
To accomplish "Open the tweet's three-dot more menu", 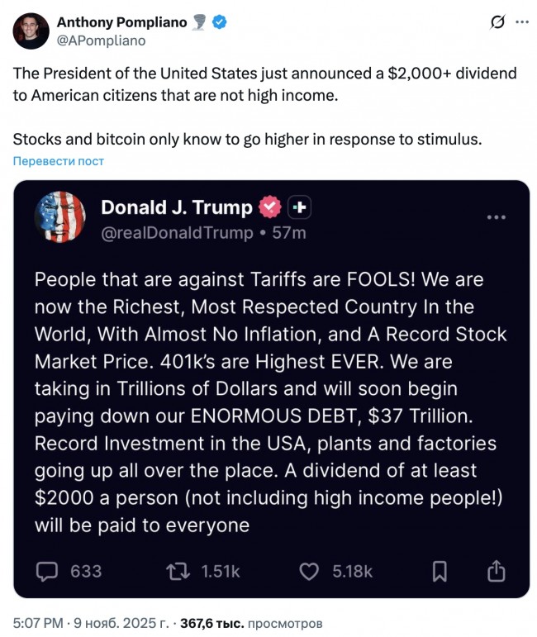I will tap(522, 22).
